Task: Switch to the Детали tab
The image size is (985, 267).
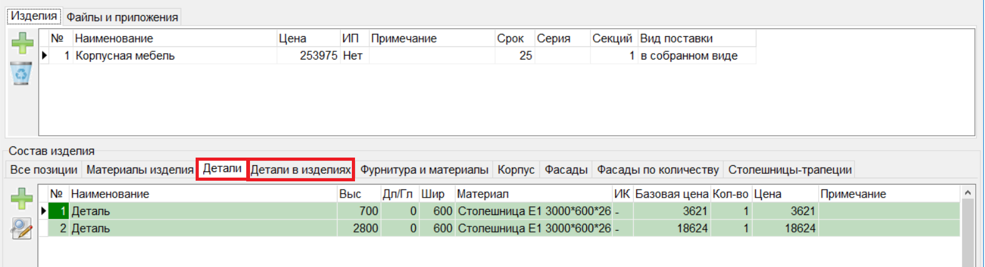Action: (222, 169)
